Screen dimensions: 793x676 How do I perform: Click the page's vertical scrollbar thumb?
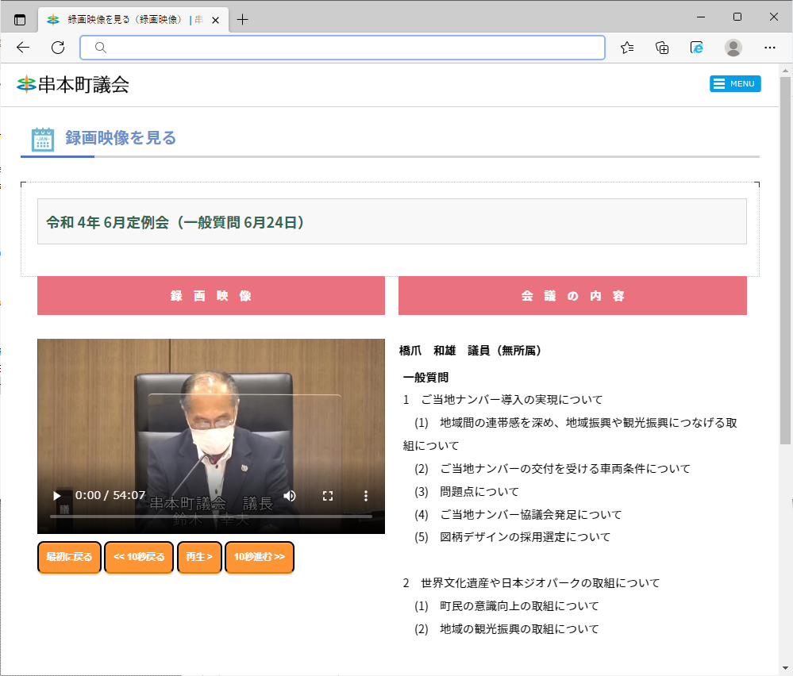click(x=785, y=260)
